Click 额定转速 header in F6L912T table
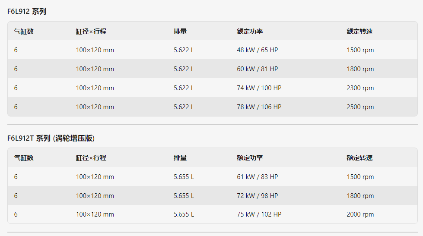The image size is (423, 236). [359, 157]
